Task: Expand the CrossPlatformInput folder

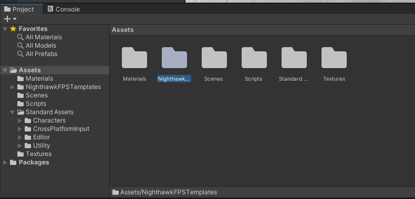Action: pos(19,129)
